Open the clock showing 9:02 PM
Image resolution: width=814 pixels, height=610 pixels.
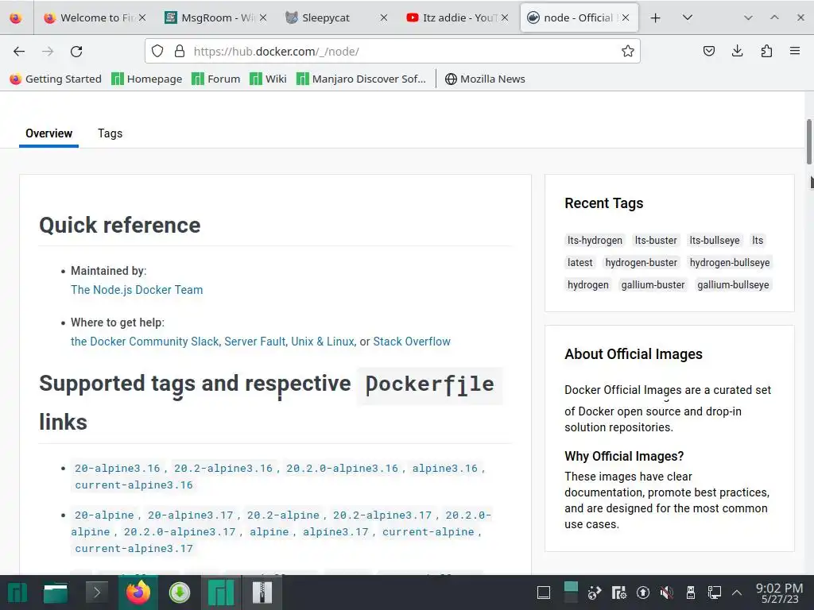pyautogui.click(x=779, y=593)
